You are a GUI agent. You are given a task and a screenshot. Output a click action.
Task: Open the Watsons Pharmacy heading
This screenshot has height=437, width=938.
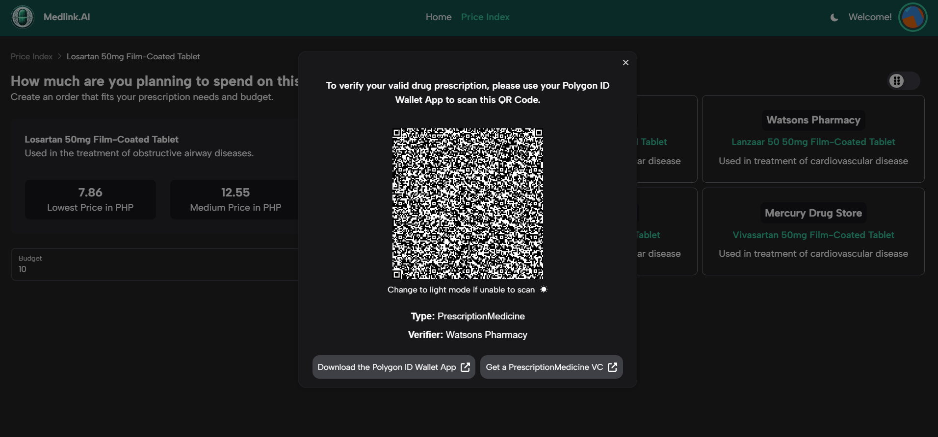[x=813, y=120]
